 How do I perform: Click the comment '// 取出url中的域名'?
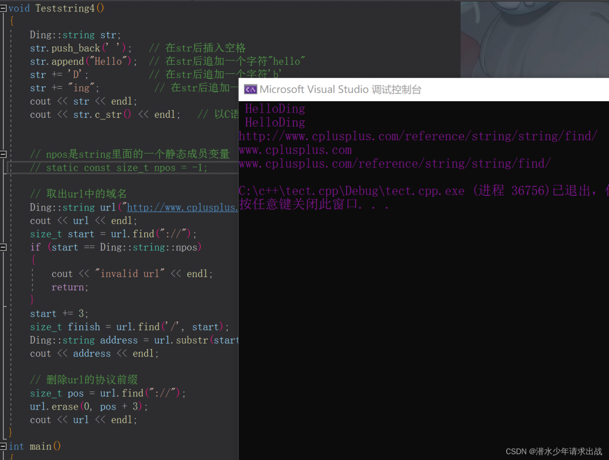[x=79, y=194]
